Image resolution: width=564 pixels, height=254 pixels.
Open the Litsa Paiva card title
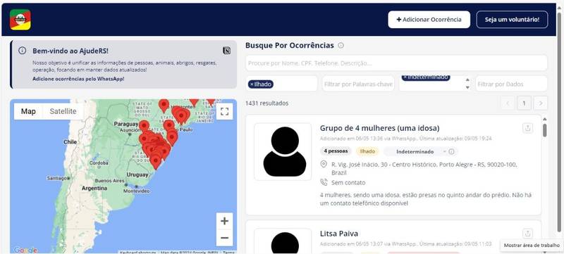click(x=339, y=234)
